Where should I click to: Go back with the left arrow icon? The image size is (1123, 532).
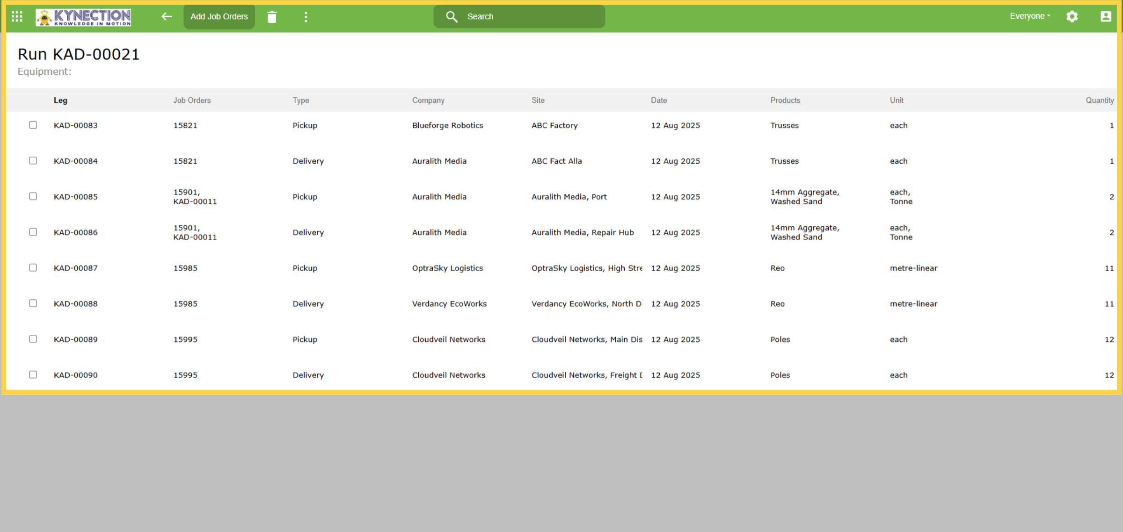click(167, 17)
